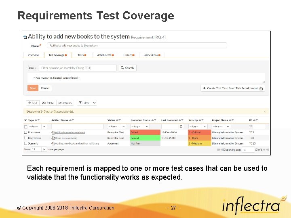
Task: Sort Status column ascending arrow
Action: [x=117, y=120]
